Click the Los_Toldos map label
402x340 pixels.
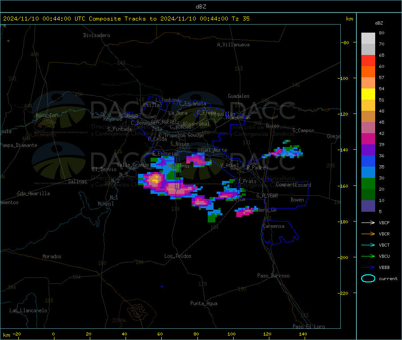[x=178, y=256]
